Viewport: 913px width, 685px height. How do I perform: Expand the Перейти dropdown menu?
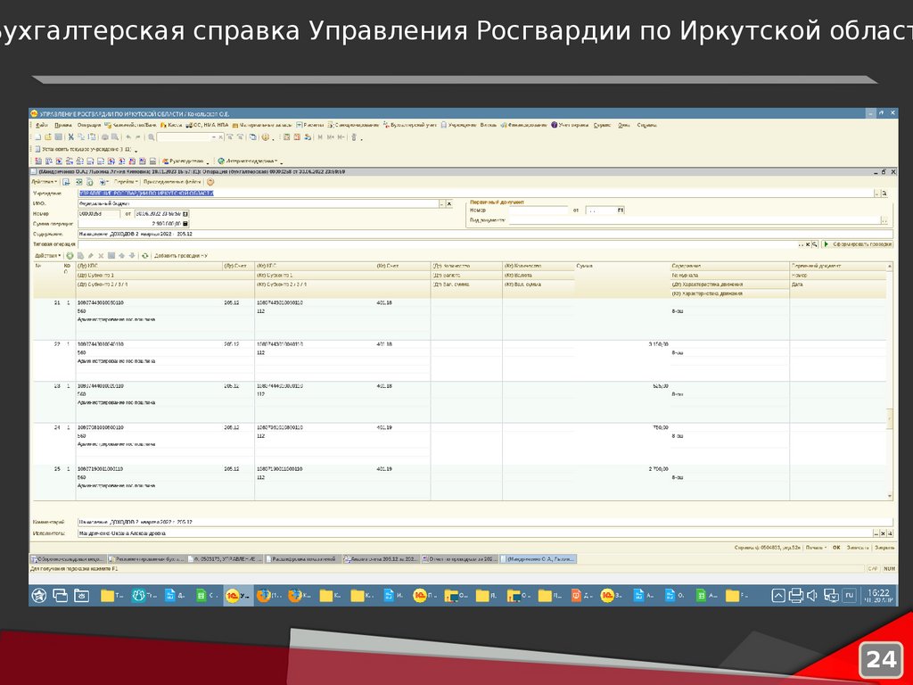tap(125, 181)
